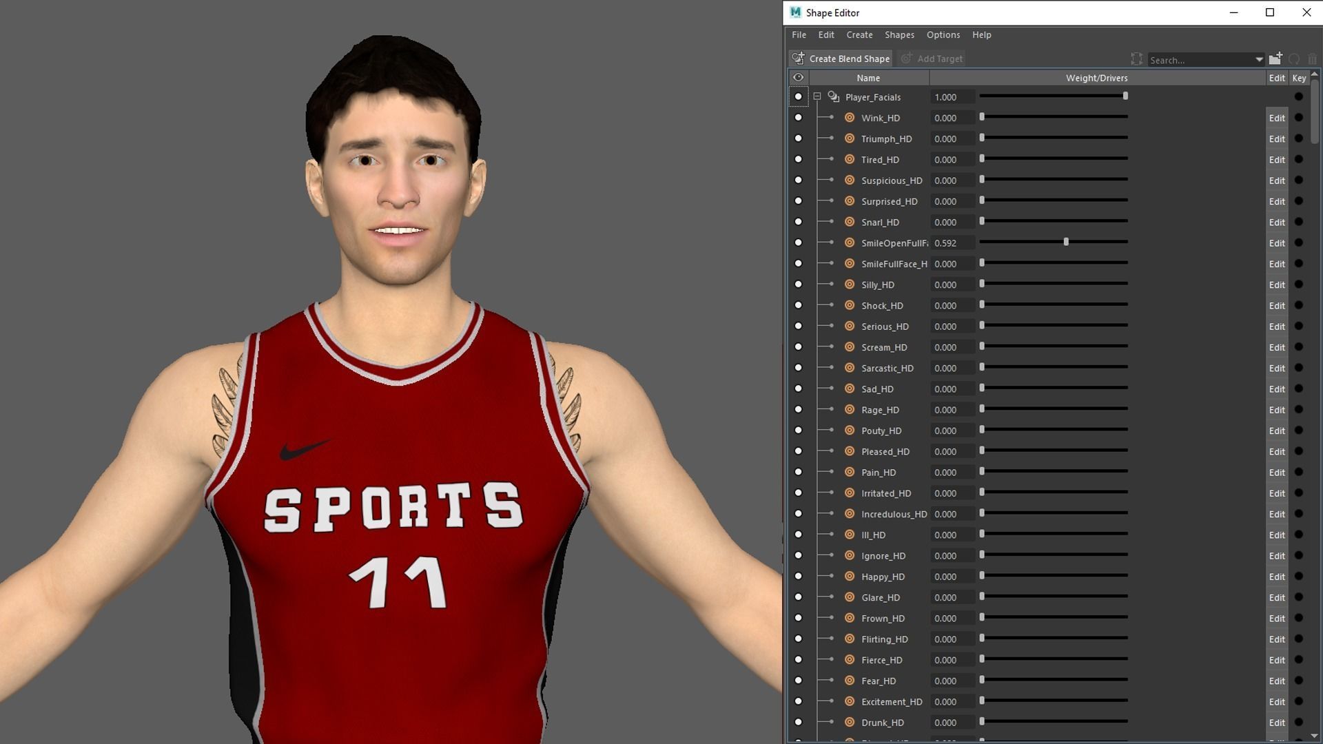Open the File menu
This screenshot has width=1323, height=744.
[799, 35]
